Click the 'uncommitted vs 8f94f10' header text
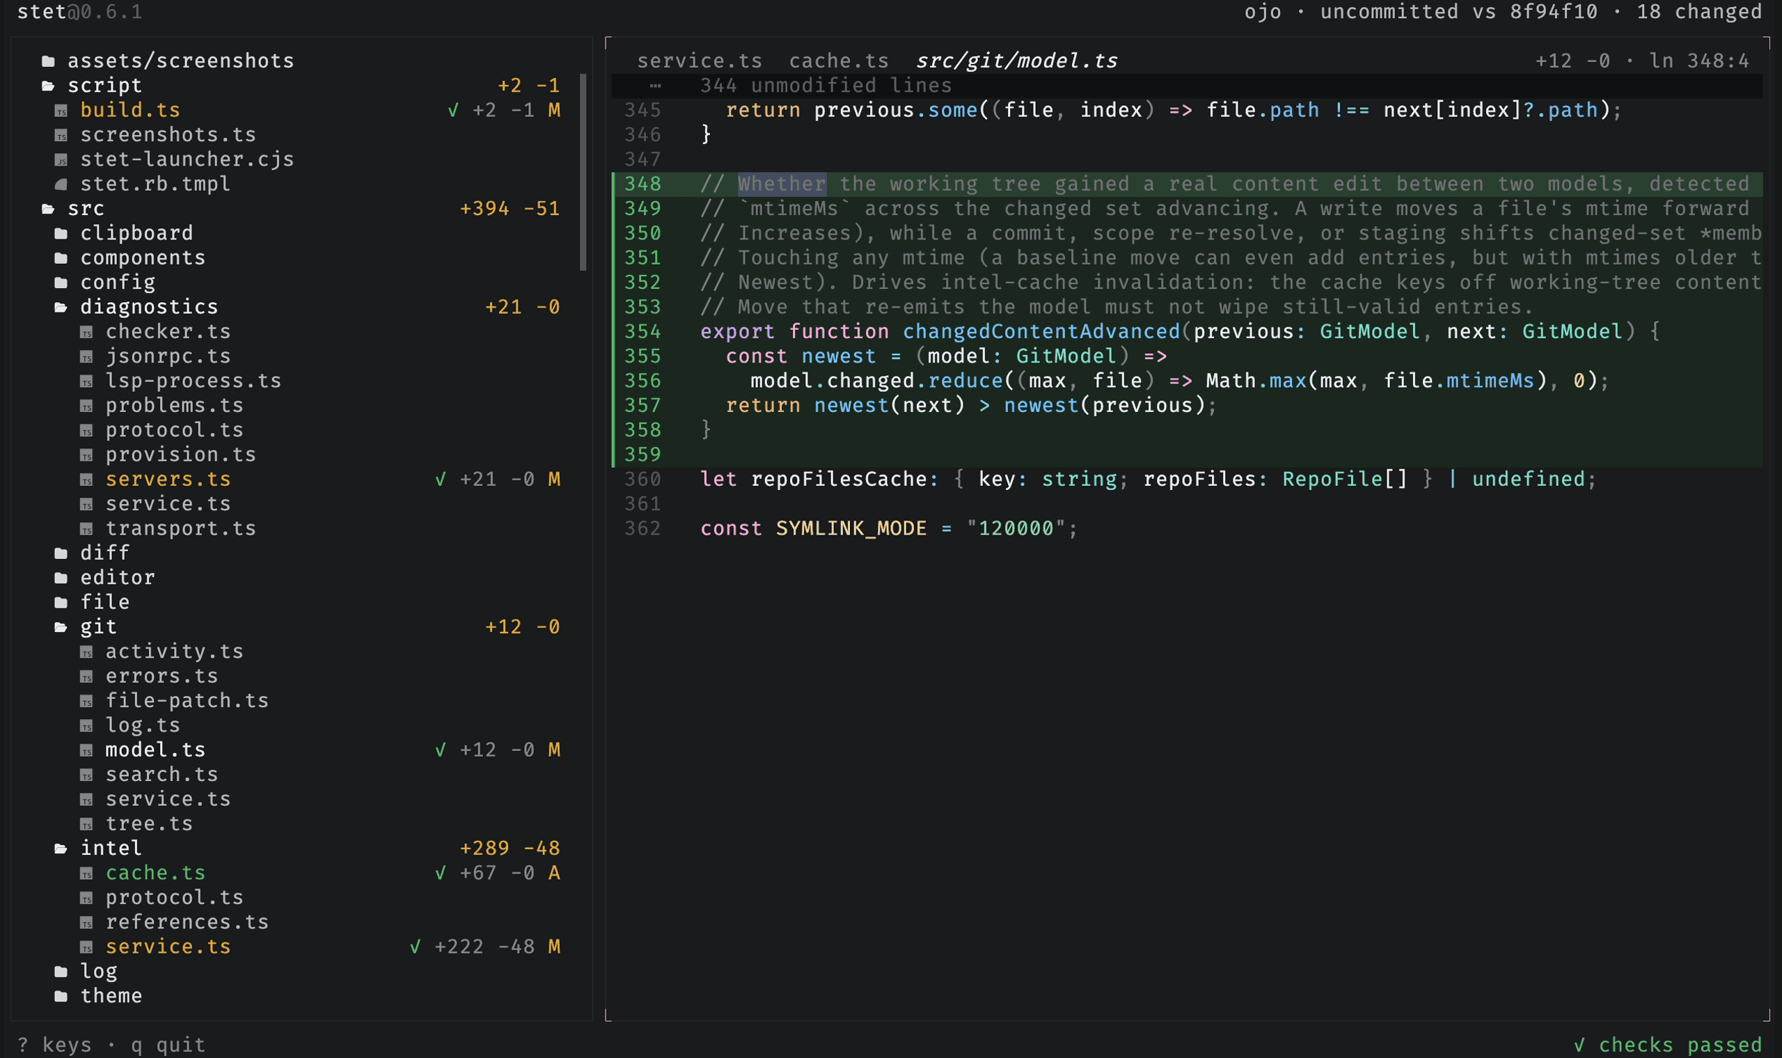This screenshot has height=1058, width=1782. [x=1459, y=12]
